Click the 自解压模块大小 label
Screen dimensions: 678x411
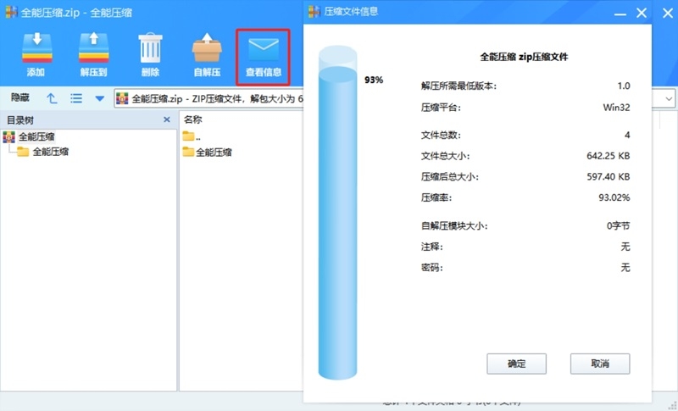[x=454, y=226]
